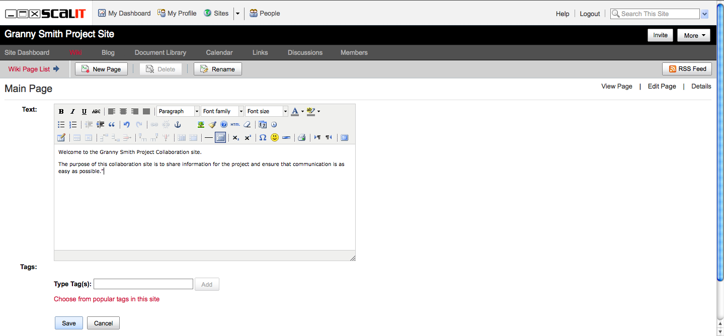Image resolution: width=724 pixels, height=336 pixels.
Task: Focus the Type Tag(s) input field
Action: coord(143,284)
